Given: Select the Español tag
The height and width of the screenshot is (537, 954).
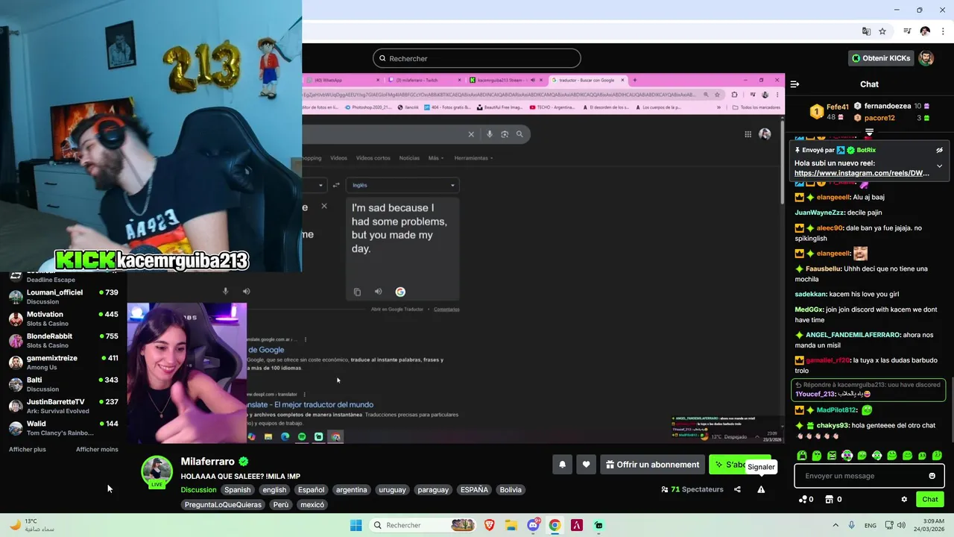Looking at the screenshot, I should tap(312, 490).
